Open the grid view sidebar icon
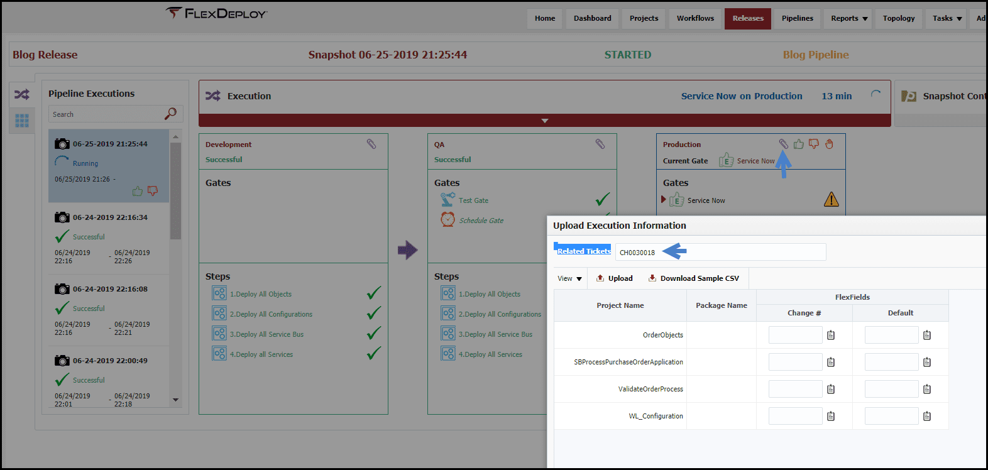The image size is (988, 470). point(22,120)
